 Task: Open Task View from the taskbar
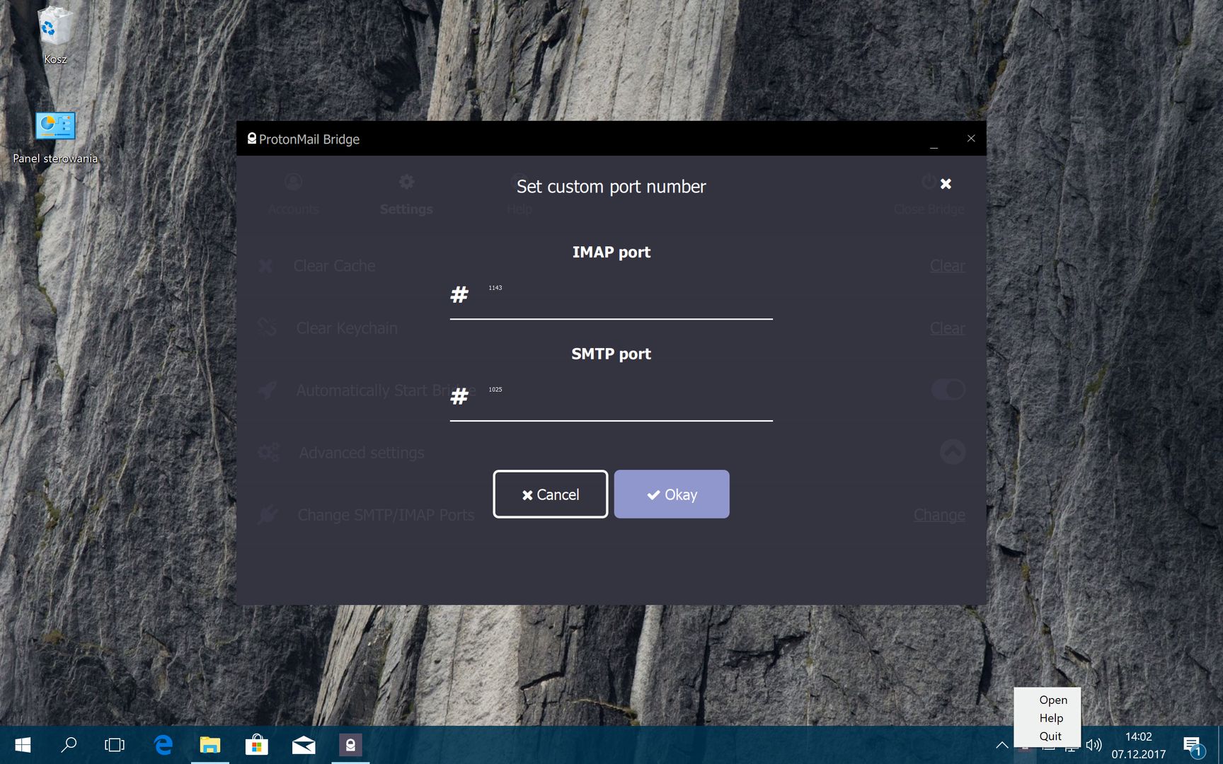click(115, 745)
